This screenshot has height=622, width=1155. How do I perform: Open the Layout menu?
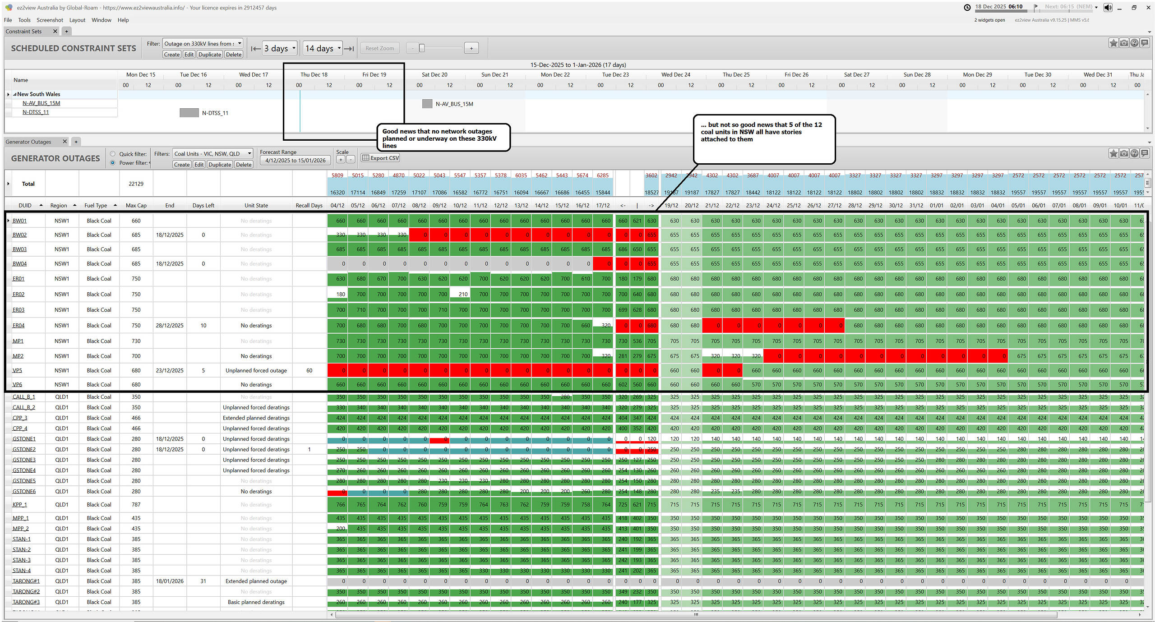coord(77,20)
